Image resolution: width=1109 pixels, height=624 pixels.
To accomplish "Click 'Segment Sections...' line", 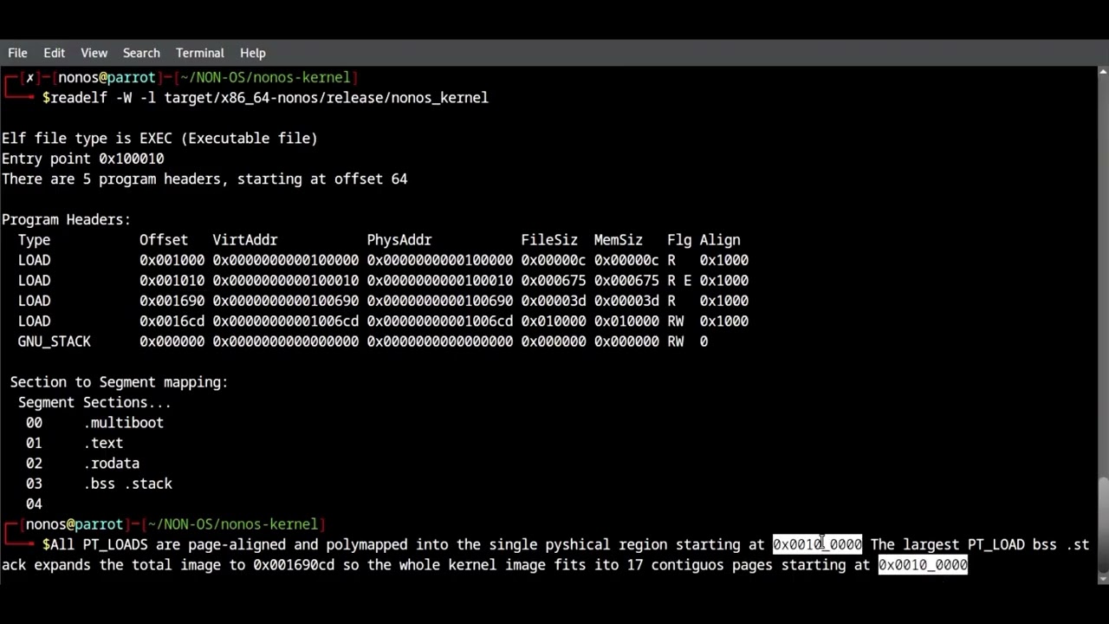I will pyautogui.click(x=94, y=402).
